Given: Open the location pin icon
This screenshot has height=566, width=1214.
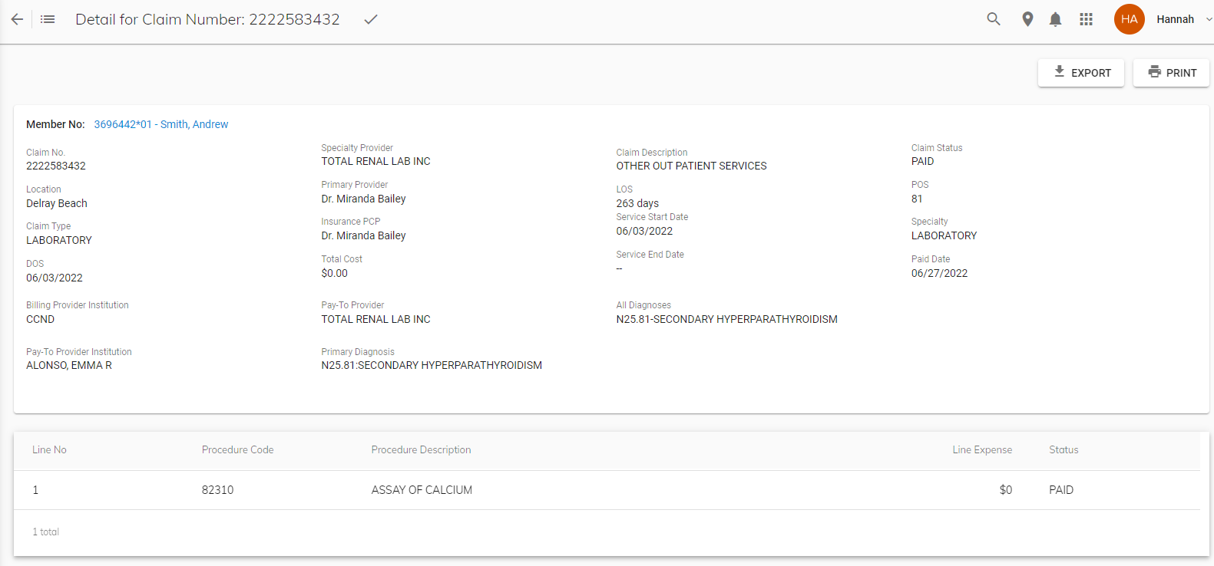Looking at the screenshot, I should click(1027, 19).
